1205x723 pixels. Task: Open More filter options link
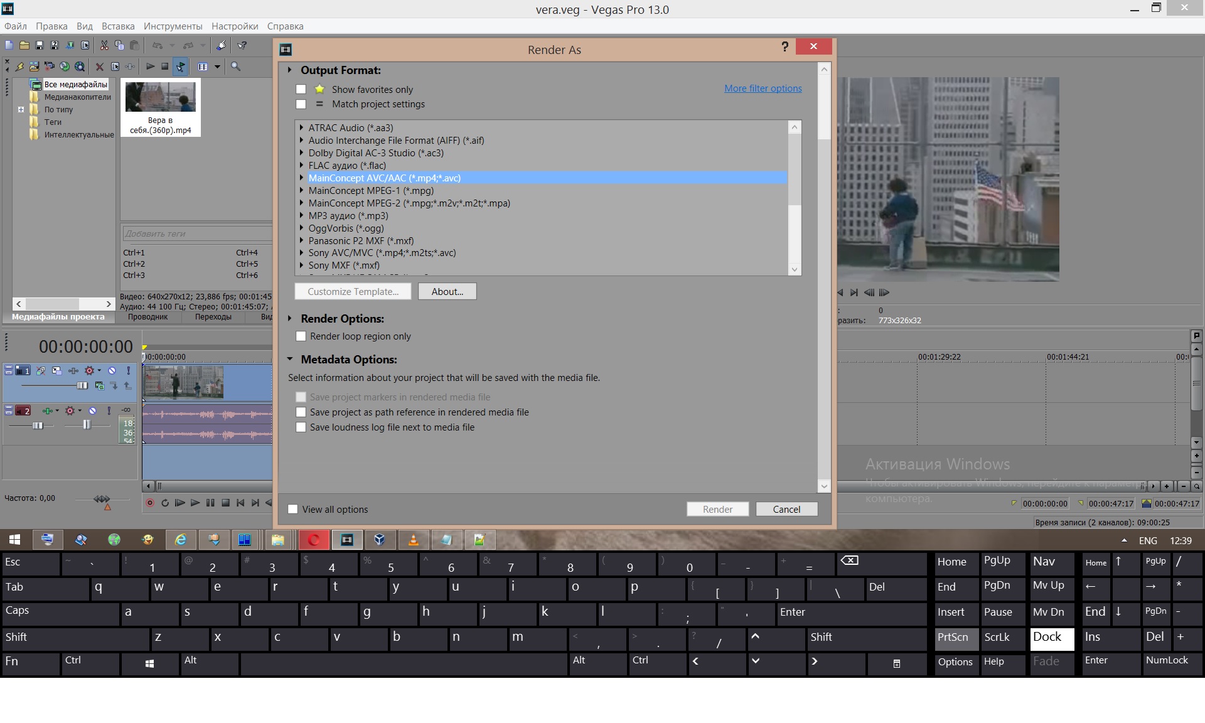point(763,88)
